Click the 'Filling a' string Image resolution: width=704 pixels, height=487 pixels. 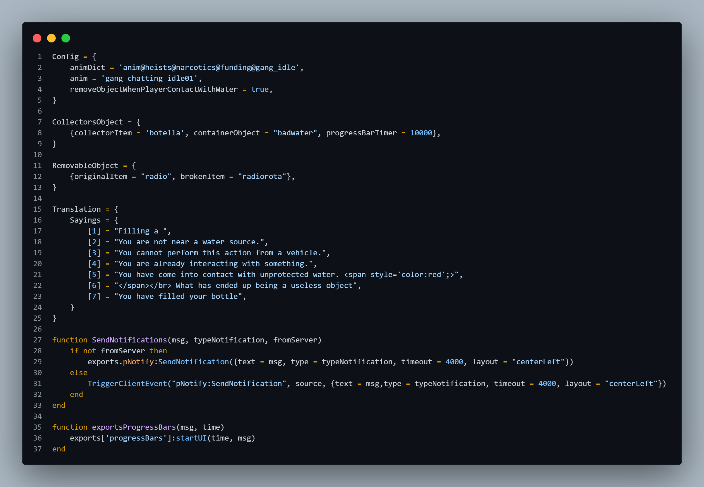pos(140,231)
